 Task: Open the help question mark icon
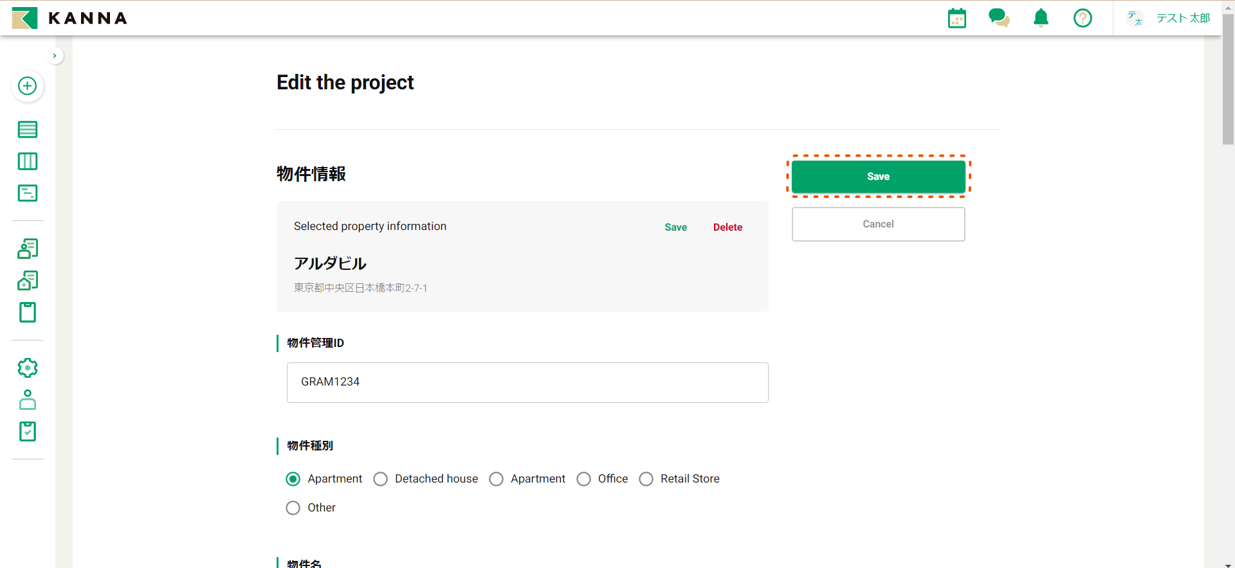click(1083, 18)
